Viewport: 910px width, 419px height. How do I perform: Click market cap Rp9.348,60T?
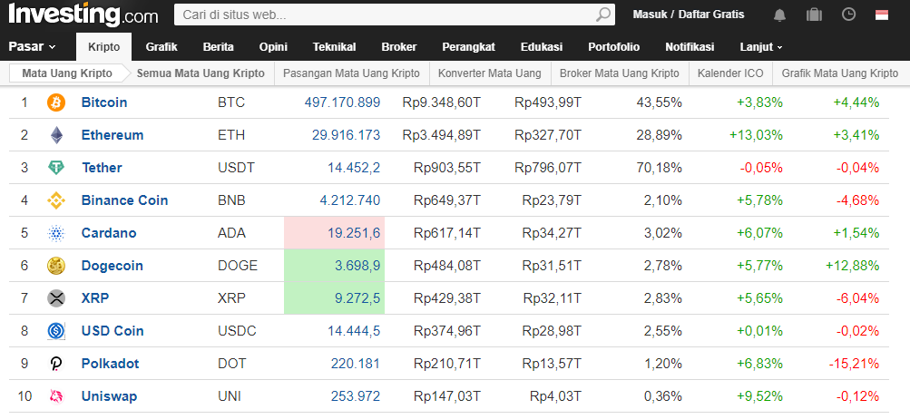point(442,102)
